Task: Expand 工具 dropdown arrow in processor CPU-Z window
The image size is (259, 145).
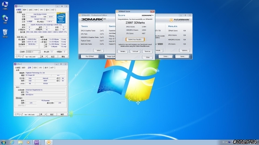Action: click(x=47, y=56)
